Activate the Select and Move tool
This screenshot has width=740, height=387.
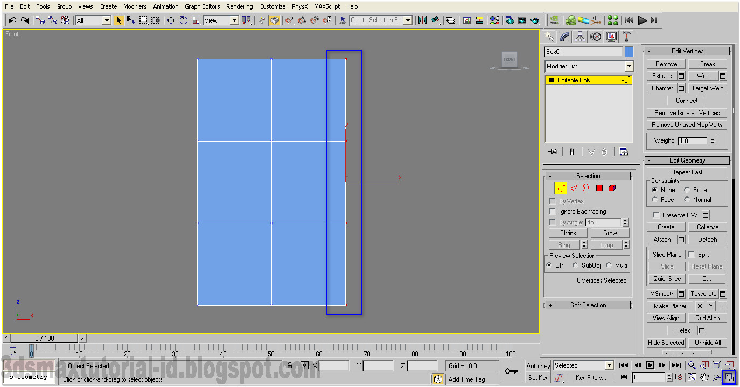pos(171,20)
